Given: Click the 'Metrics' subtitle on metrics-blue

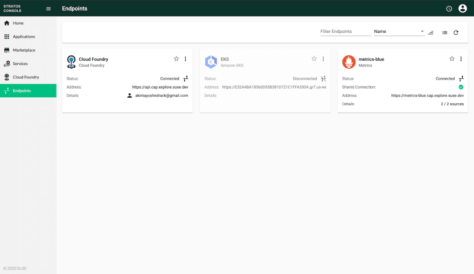Looking at the screenshot, I should tap(365, 66).
